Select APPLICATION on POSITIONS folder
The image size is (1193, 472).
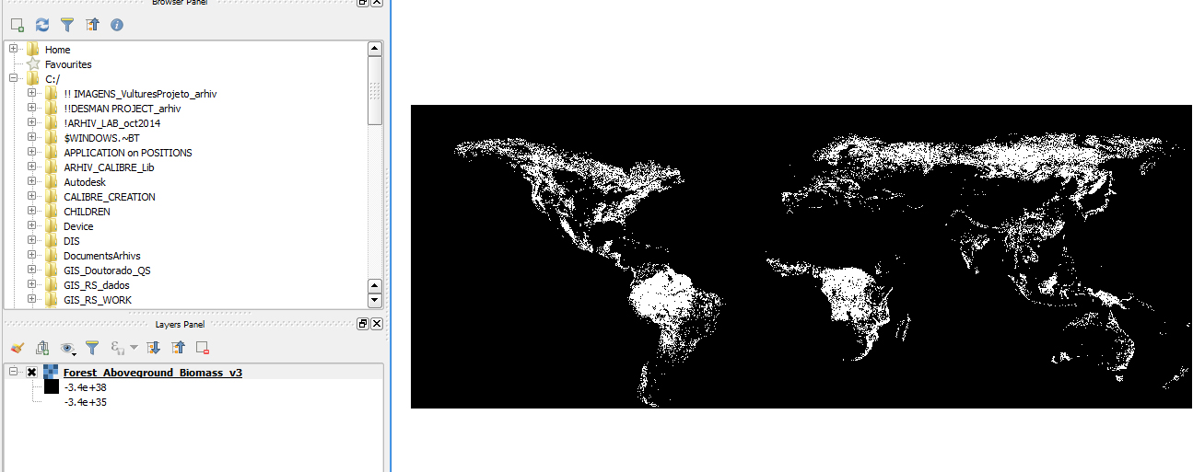pyautogui.click(x=128, y=153)
